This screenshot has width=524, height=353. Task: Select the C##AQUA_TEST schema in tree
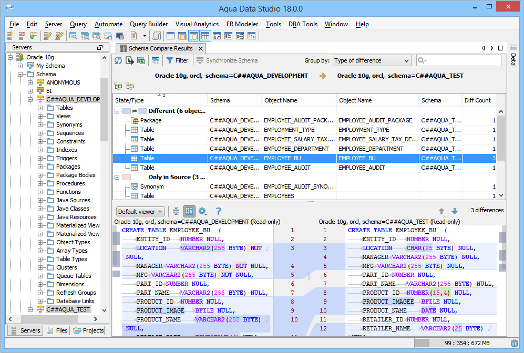[x=68, y=309]
